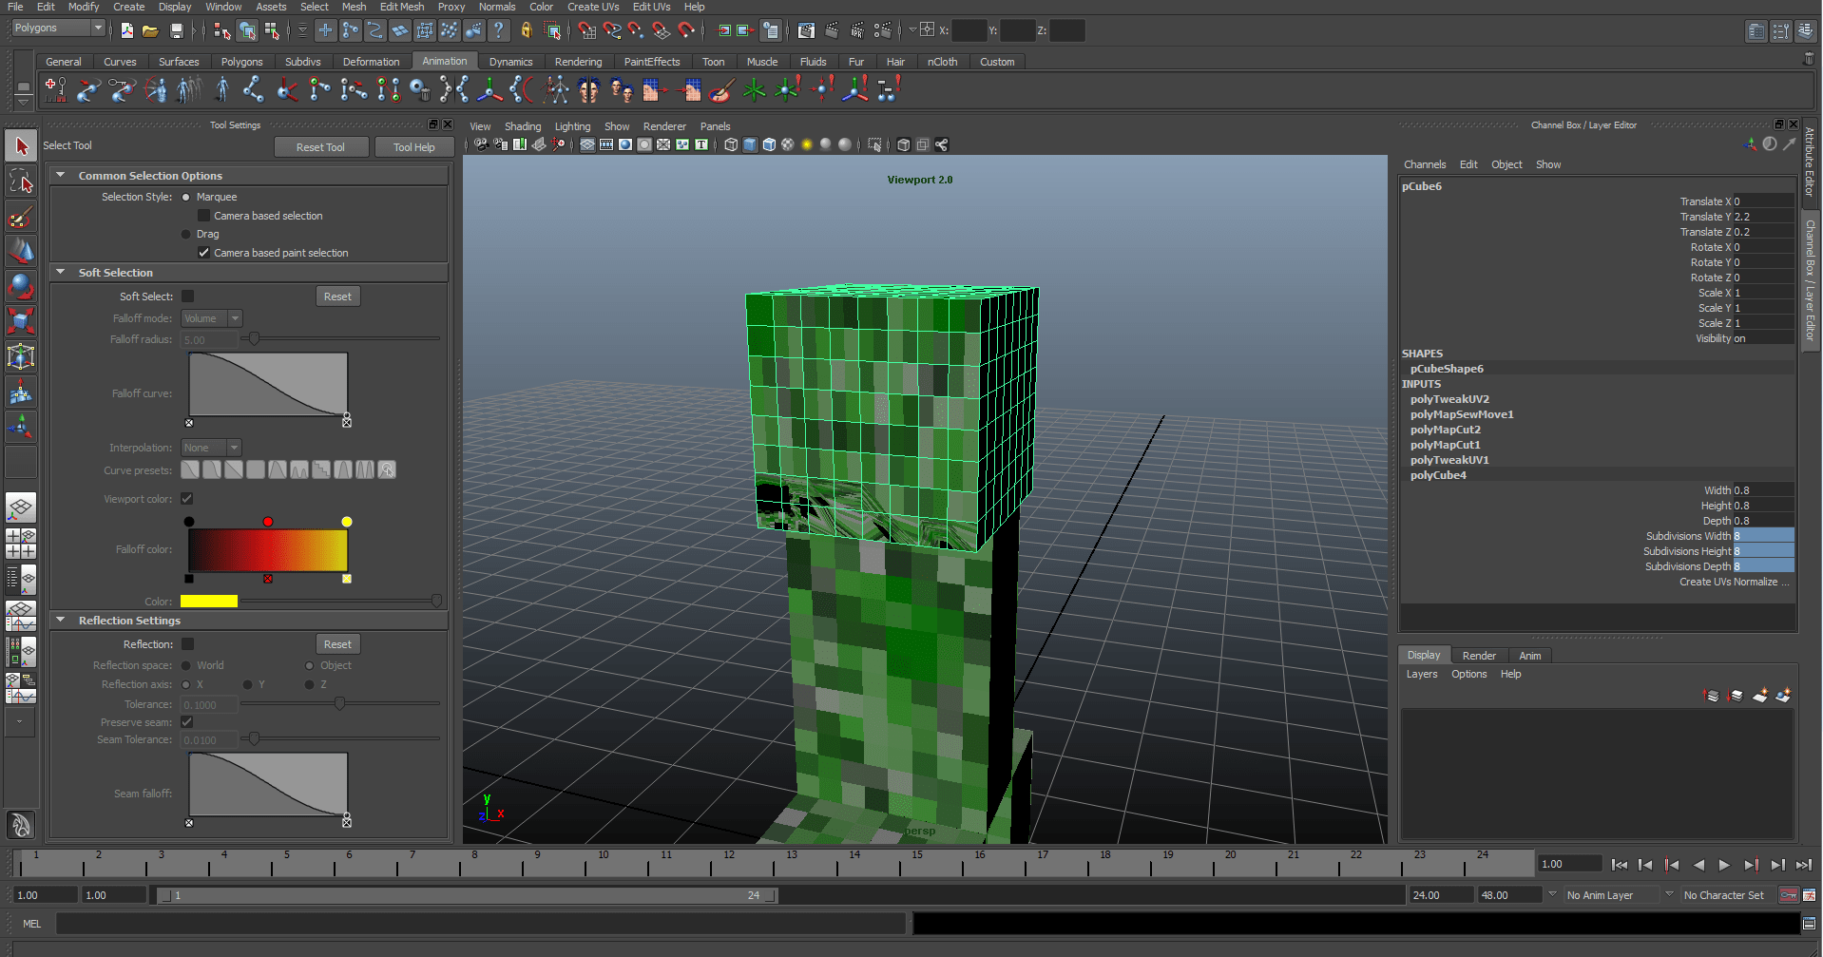This screenshot has height=957, width=1823.
Task: Click Reset in Reflection Settings section
Action: (337, 644)
